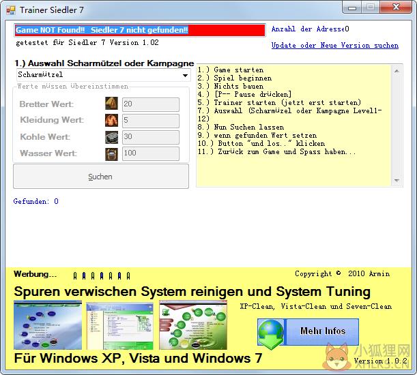Click the Kleidung Wert input field

pos(151,121)
